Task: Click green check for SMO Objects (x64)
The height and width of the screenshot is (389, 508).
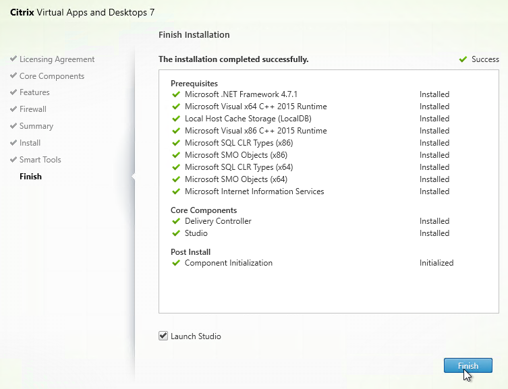Action: (176, 179)
